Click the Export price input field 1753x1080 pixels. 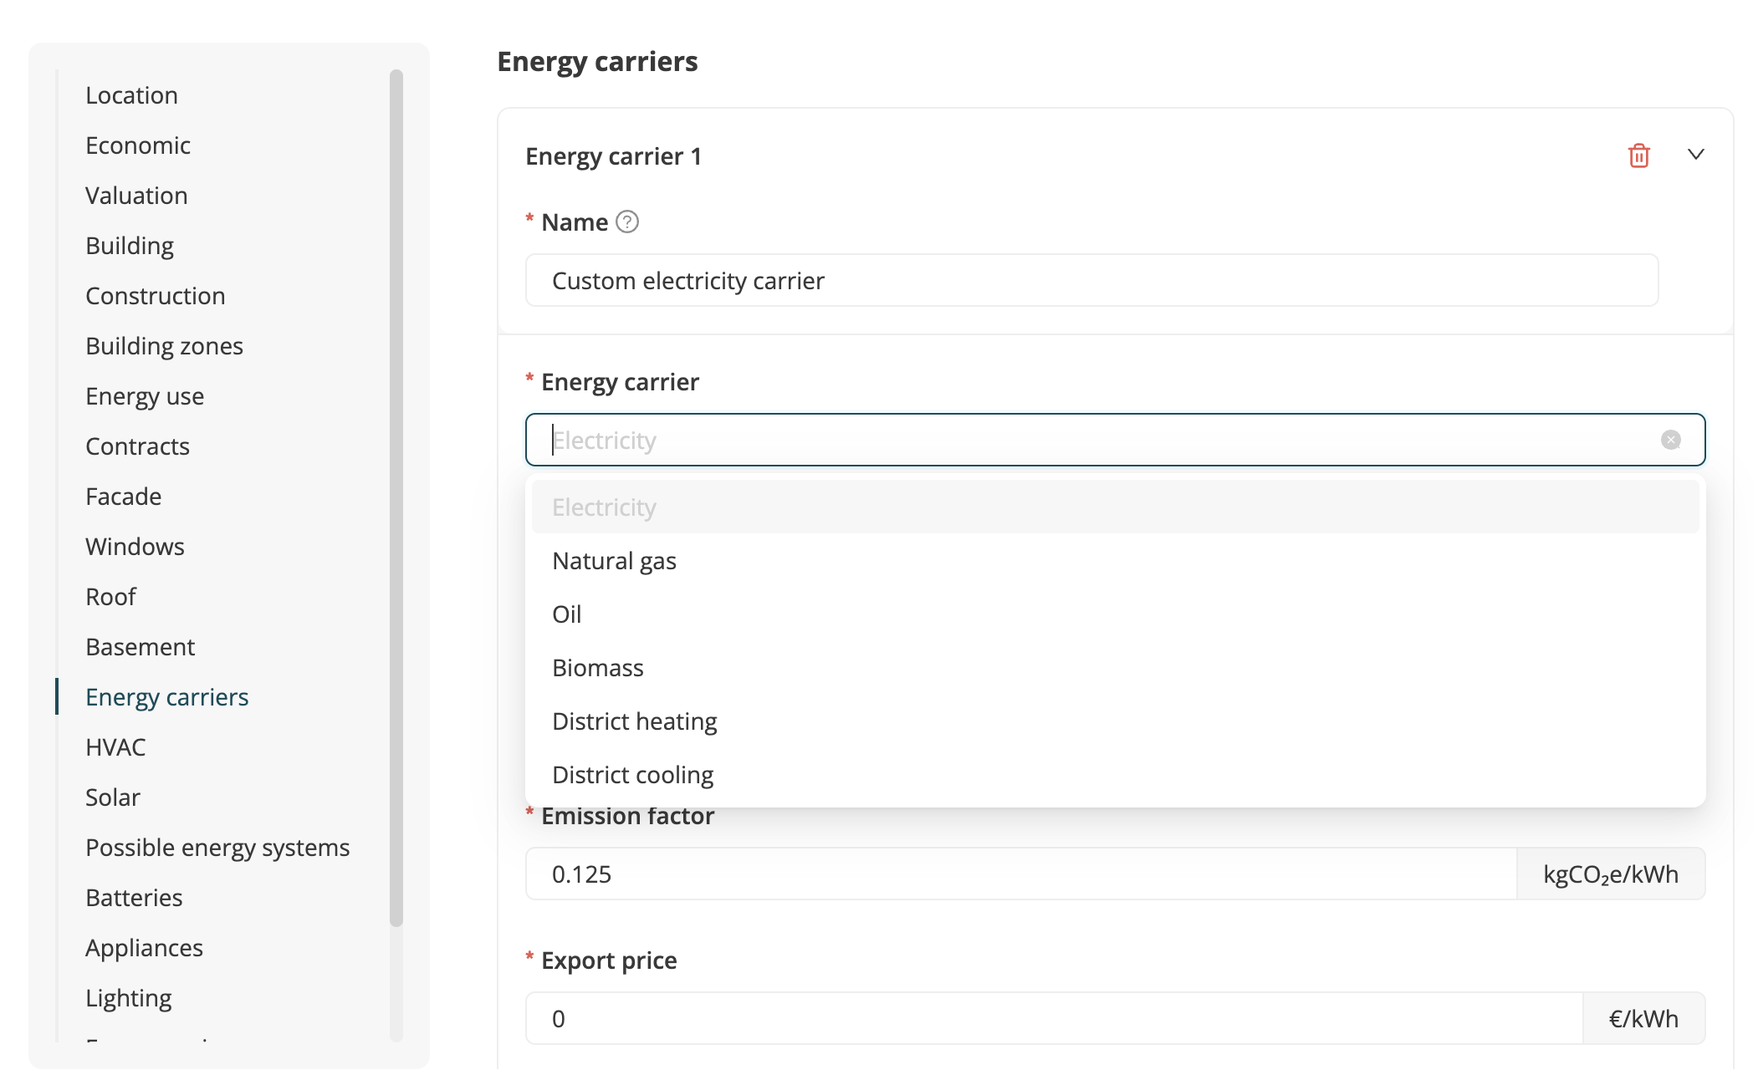(x=1054, y=1019)
